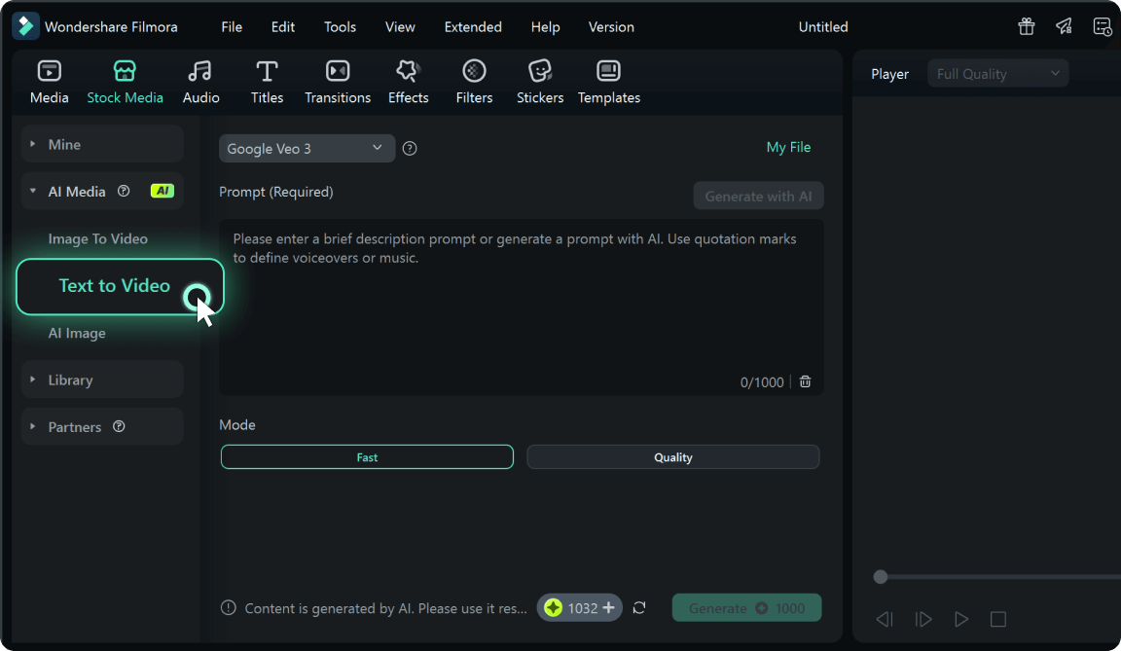Open the Media tab icon
This screenshot has height=651, width=1121.
[49, 71]
